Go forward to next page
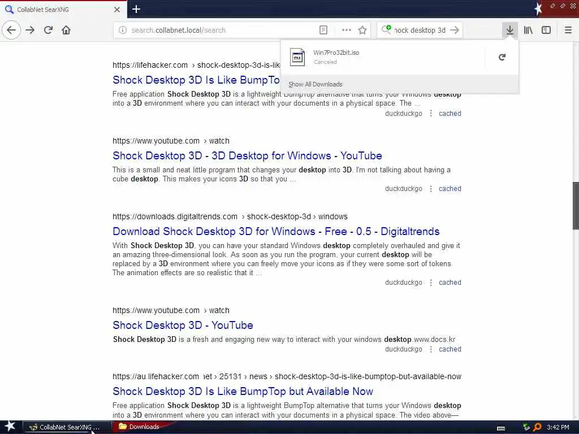 pos(31,30)
